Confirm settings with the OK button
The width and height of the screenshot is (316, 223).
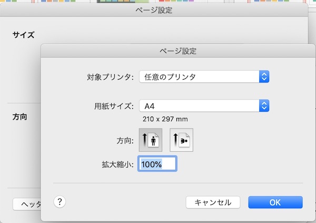275,202
